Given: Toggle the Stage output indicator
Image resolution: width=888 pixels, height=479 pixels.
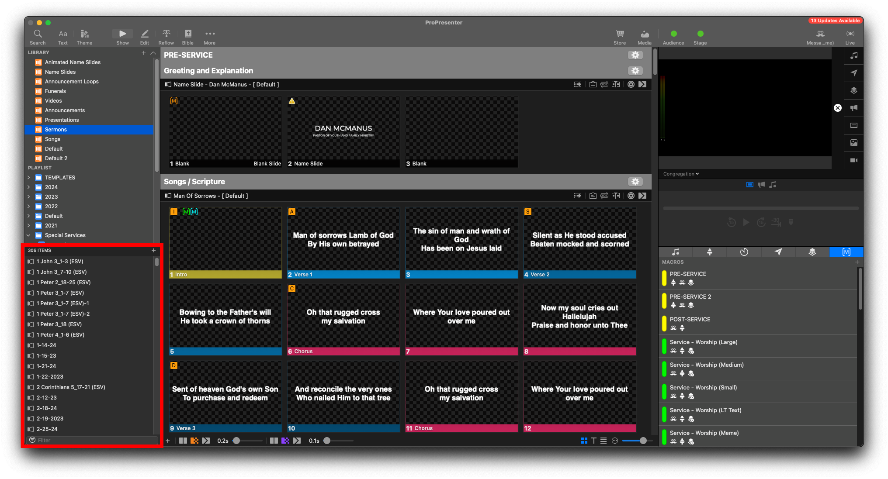Looking at the screenshot, I should (x=700, y=34).
